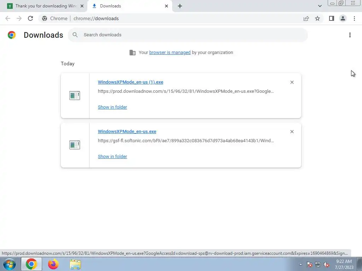Open Action Center flag tray icon
Viewport: 362px width, 271px height.
309,264
